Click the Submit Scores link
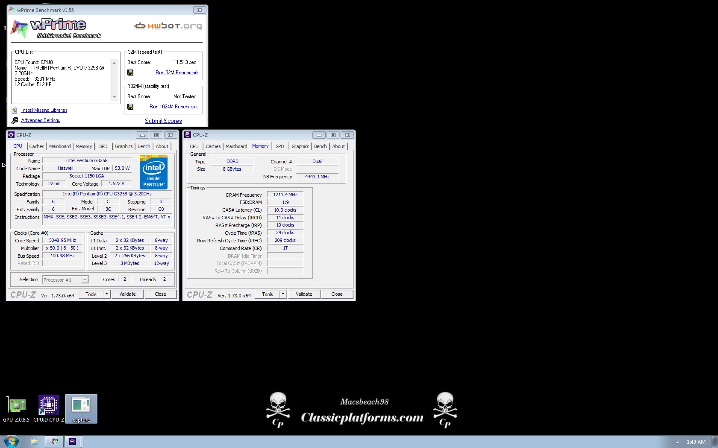 [163, 121]
